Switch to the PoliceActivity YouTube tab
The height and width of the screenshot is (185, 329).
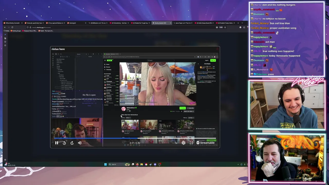[x=119, y=23]
